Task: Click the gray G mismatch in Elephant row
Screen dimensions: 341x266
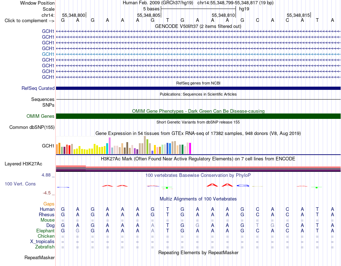Action: (x=78, y=231)
